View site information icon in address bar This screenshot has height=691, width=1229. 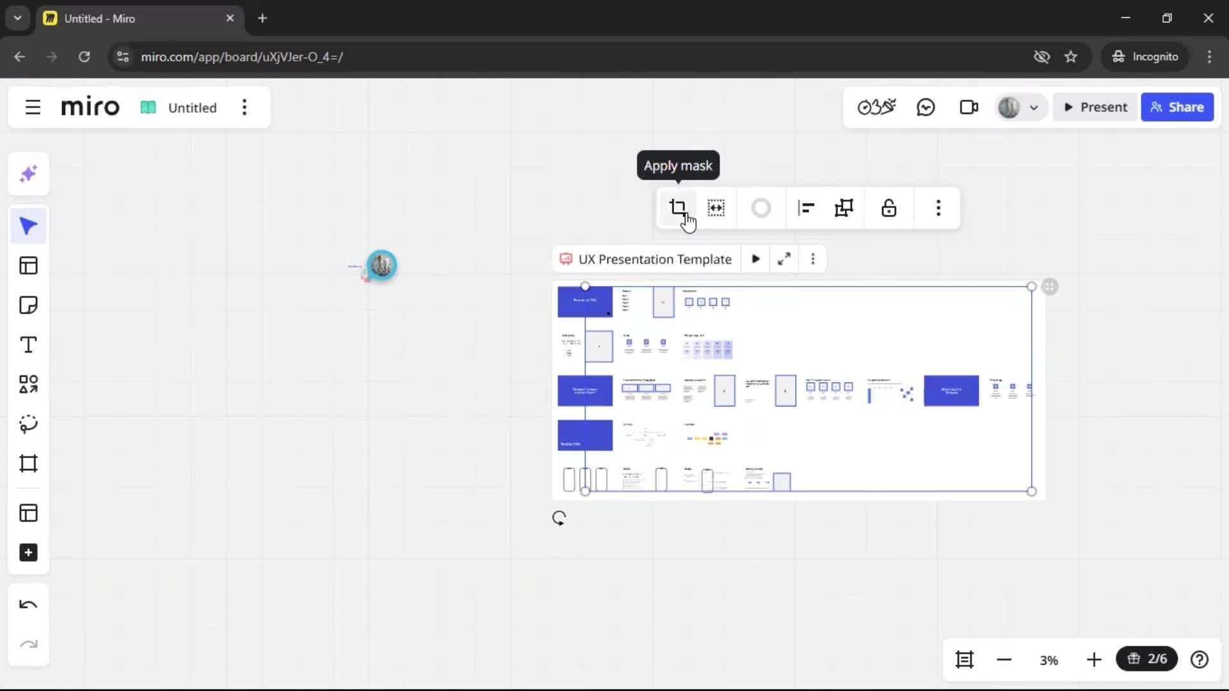click(x=122, y=56)
